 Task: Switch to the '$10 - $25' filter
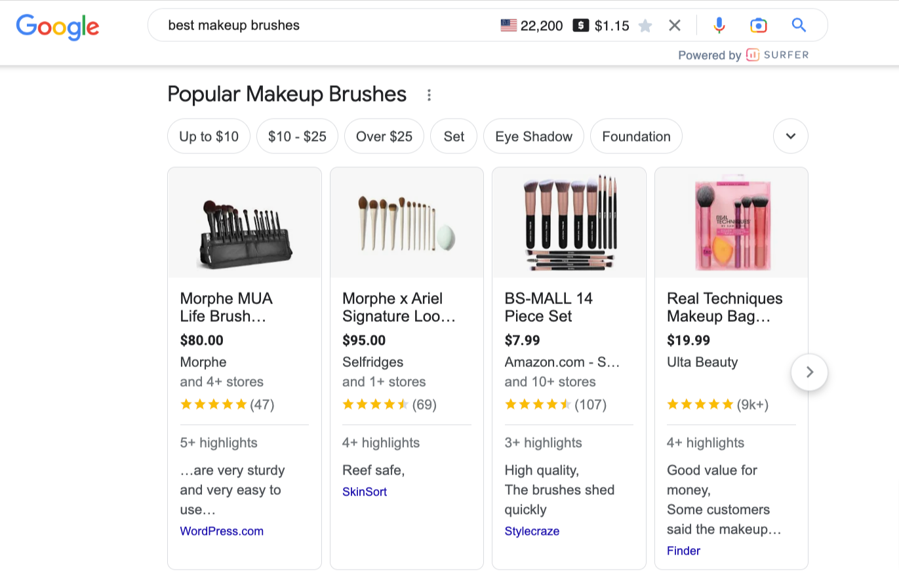click(297, 136)
